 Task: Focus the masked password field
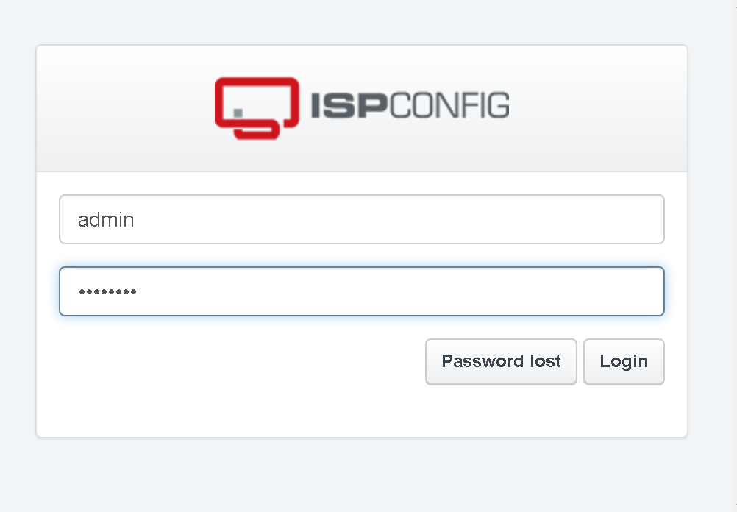tap(361, 291)
